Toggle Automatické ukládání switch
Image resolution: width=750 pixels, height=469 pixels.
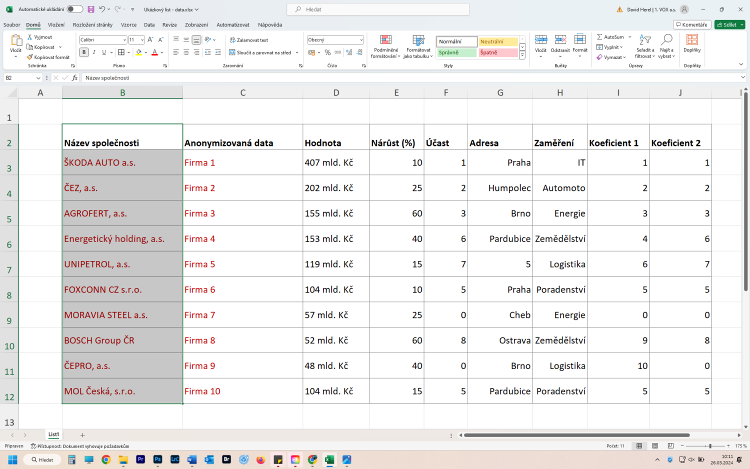coord(74,9)
